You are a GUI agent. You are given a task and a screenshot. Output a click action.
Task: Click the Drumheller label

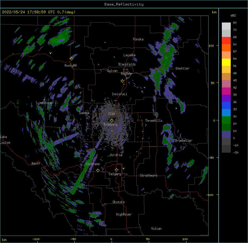(x=184, y=141)
